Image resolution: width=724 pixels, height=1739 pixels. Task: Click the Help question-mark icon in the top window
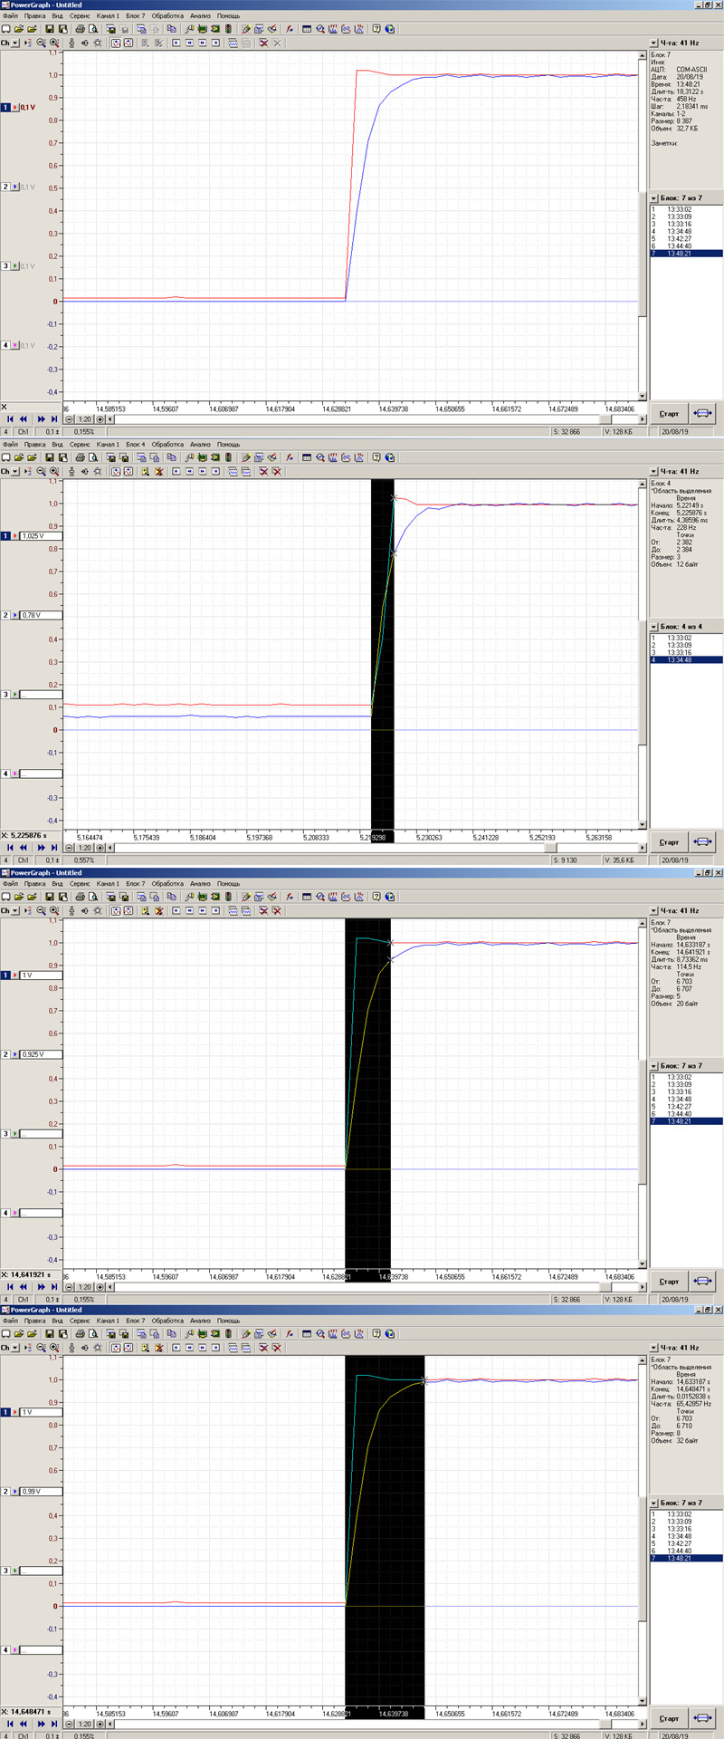[x=376, y=29]
